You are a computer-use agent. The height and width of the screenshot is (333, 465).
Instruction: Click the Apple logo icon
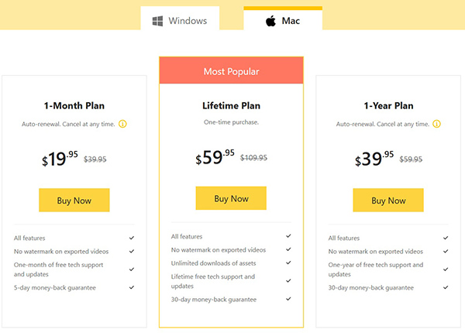point(270,21)
